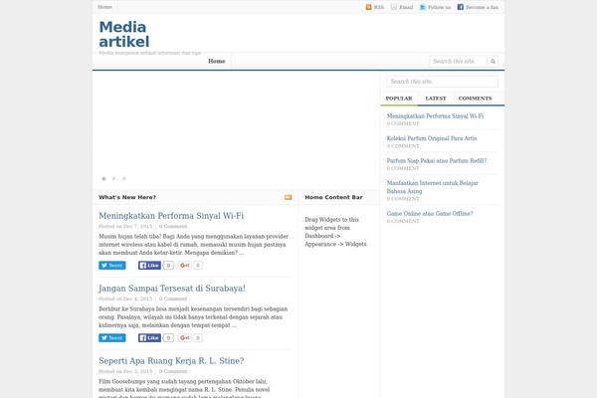The width and height of the screenshot is (597, 398).
Task: Open 0 Comment link under R. L. Stine article
Action: (x=173, y=371)
